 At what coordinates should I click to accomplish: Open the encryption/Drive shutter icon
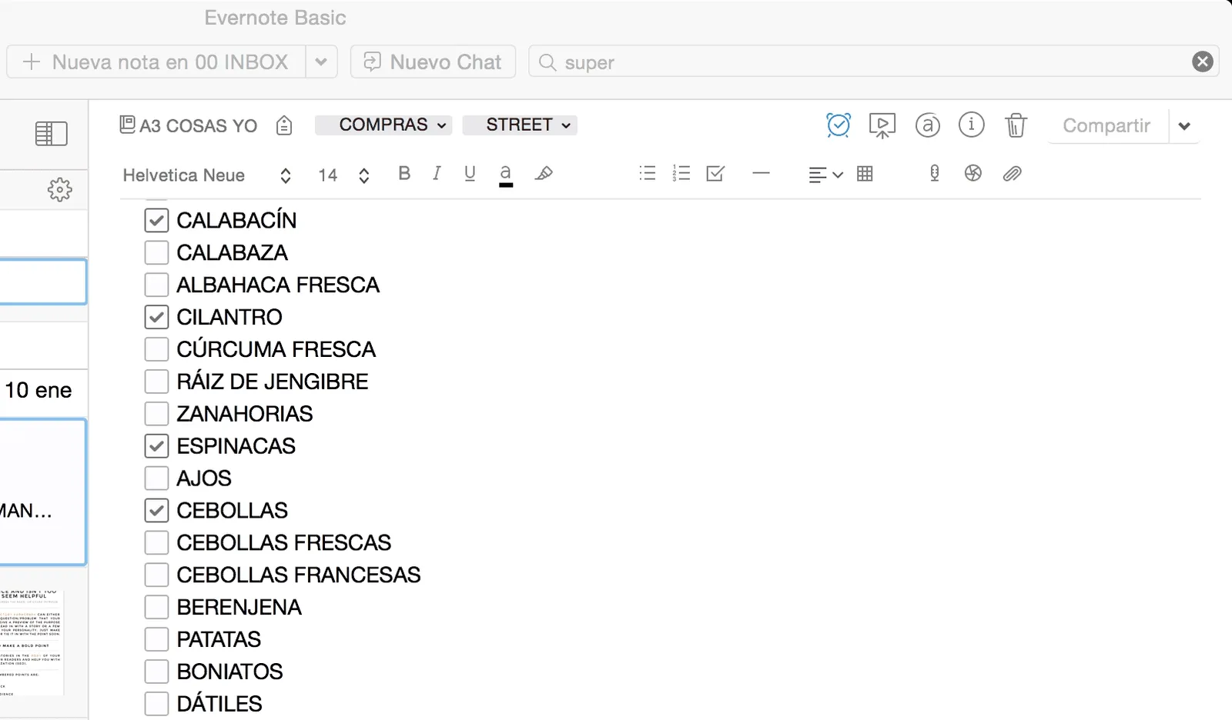973,173
